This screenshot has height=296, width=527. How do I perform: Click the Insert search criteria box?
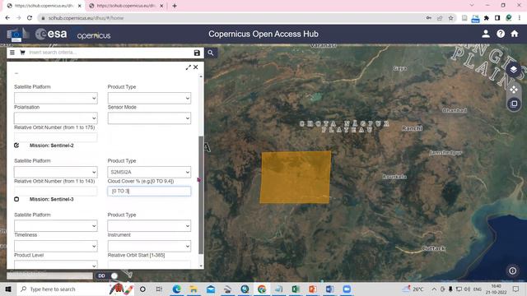110,53
